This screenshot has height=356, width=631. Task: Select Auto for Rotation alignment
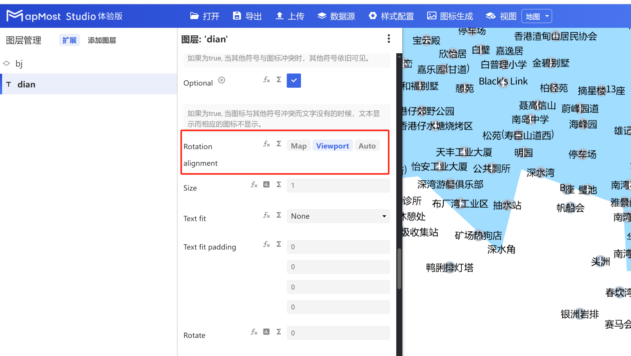[x=367, y=145]
